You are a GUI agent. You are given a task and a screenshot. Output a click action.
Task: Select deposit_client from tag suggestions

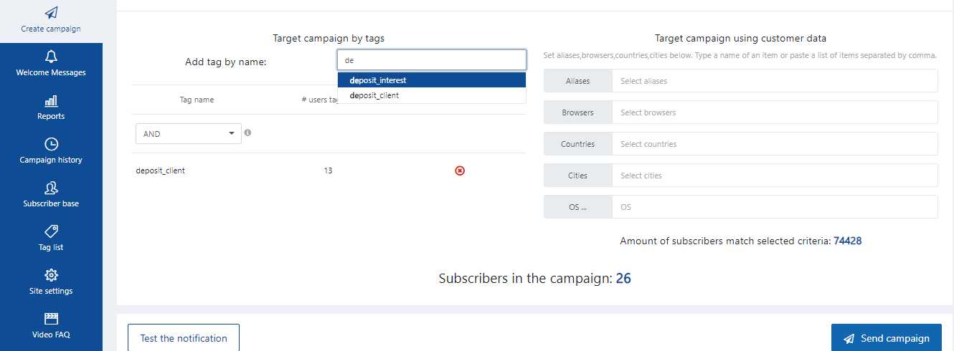click(x=432, y=95)
